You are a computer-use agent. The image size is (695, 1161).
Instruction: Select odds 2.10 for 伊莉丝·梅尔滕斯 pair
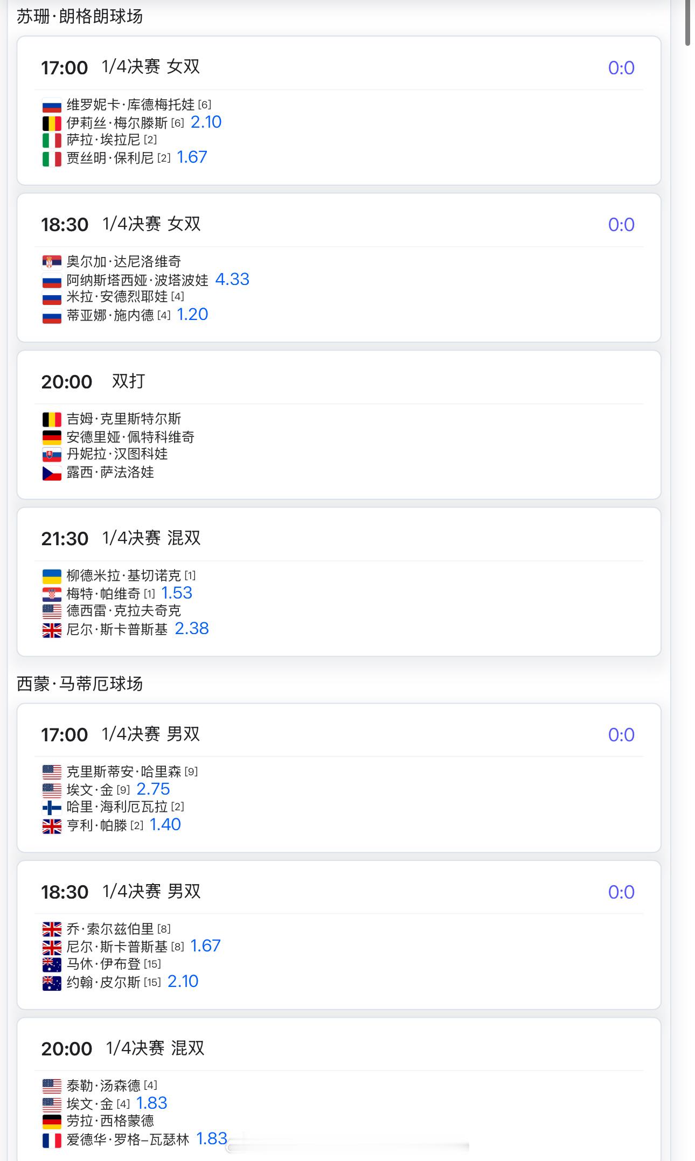(206, 122)
